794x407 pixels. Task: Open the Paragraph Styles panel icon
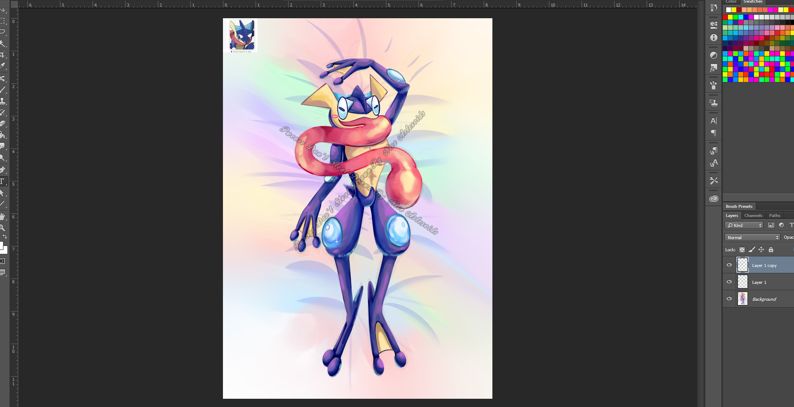point(714,151)
